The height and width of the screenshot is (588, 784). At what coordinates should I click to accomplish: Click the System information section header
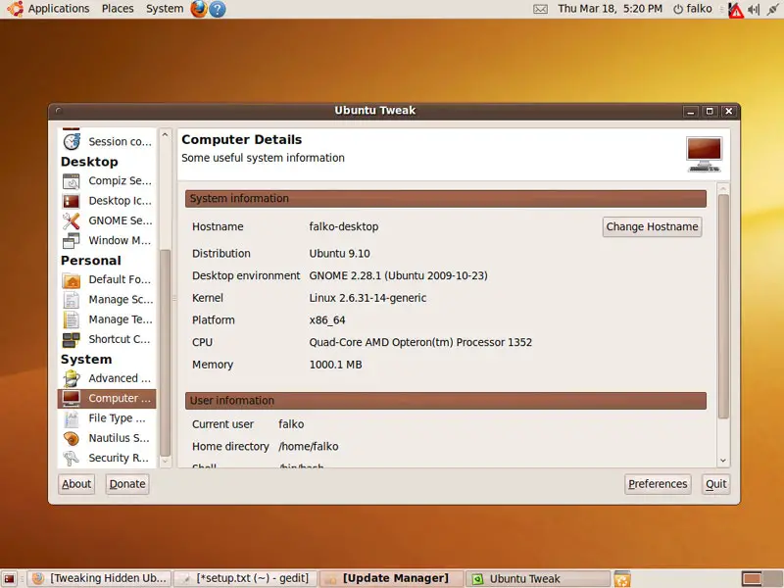click(x=446, y=199)
